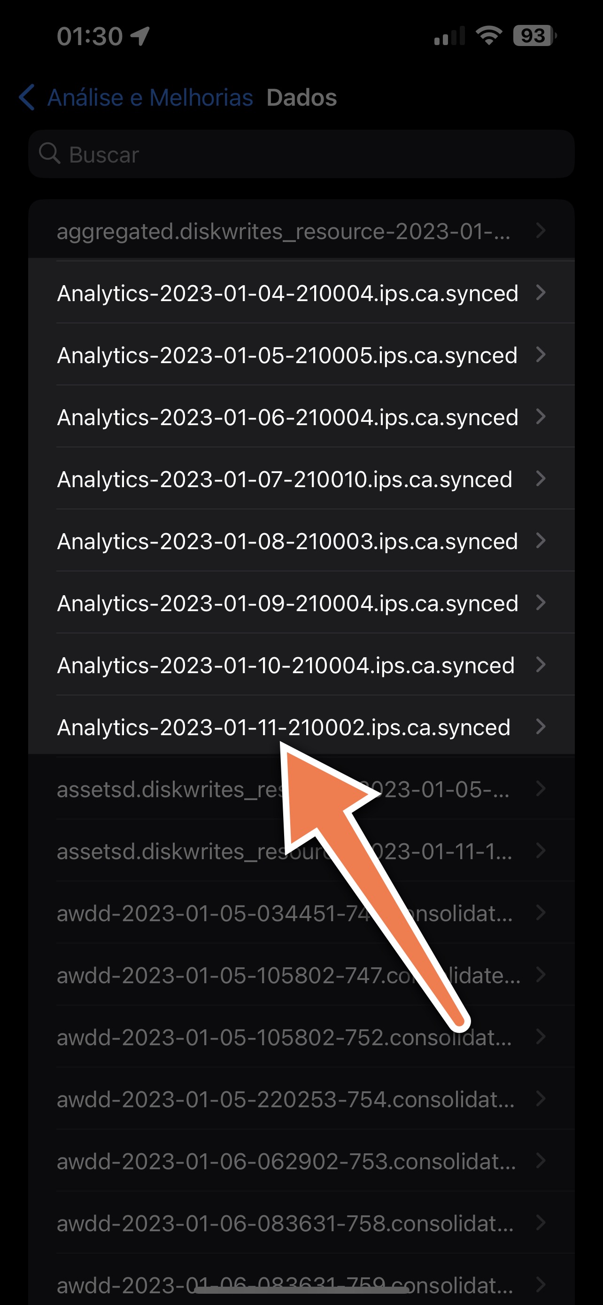Tap the location arrow status icon
This screenshot has height=1305, width=603.
[x=140, y=36]
